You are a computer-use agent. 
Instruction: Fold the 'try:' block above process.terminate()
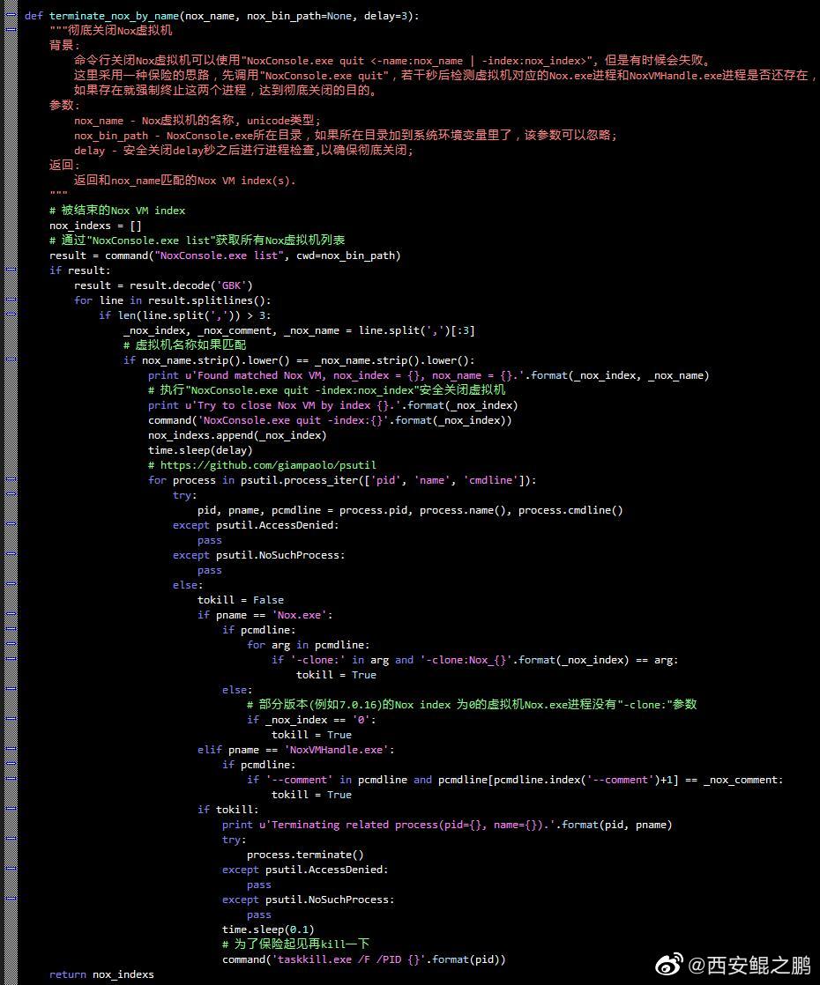point(11,840)
